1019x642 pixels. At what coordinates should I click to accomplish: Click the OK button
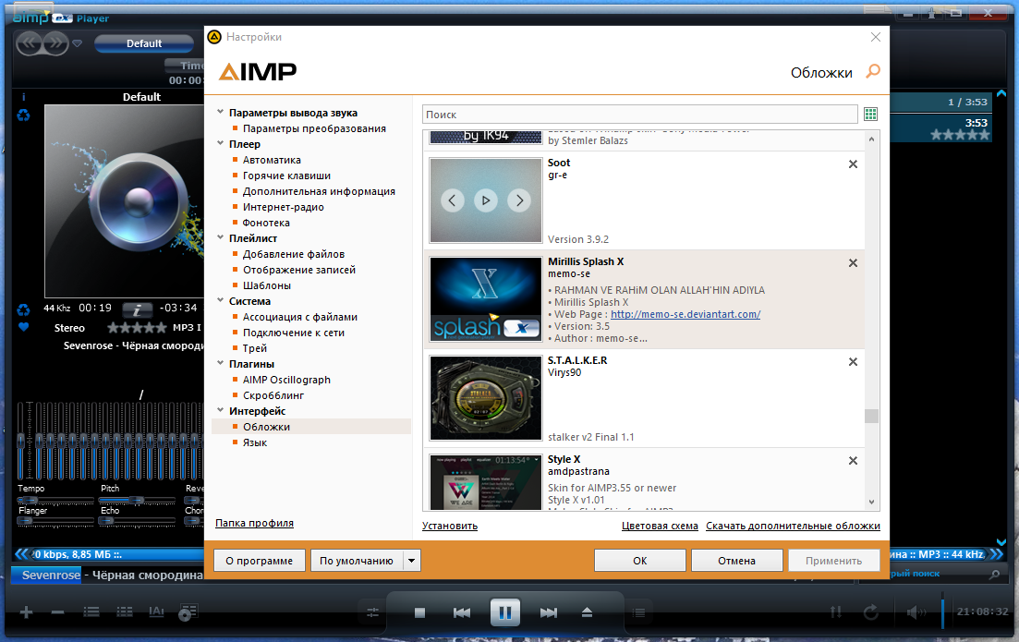[x=640, y=560]
